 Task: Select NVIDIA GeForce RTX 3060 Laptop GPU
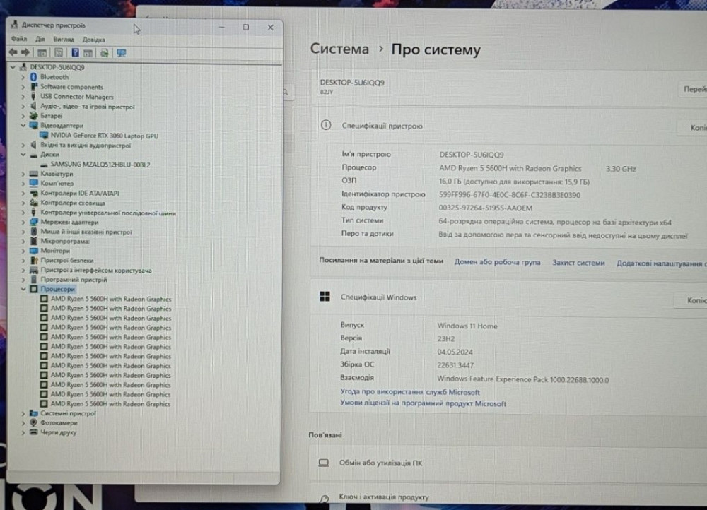(104, 136)
